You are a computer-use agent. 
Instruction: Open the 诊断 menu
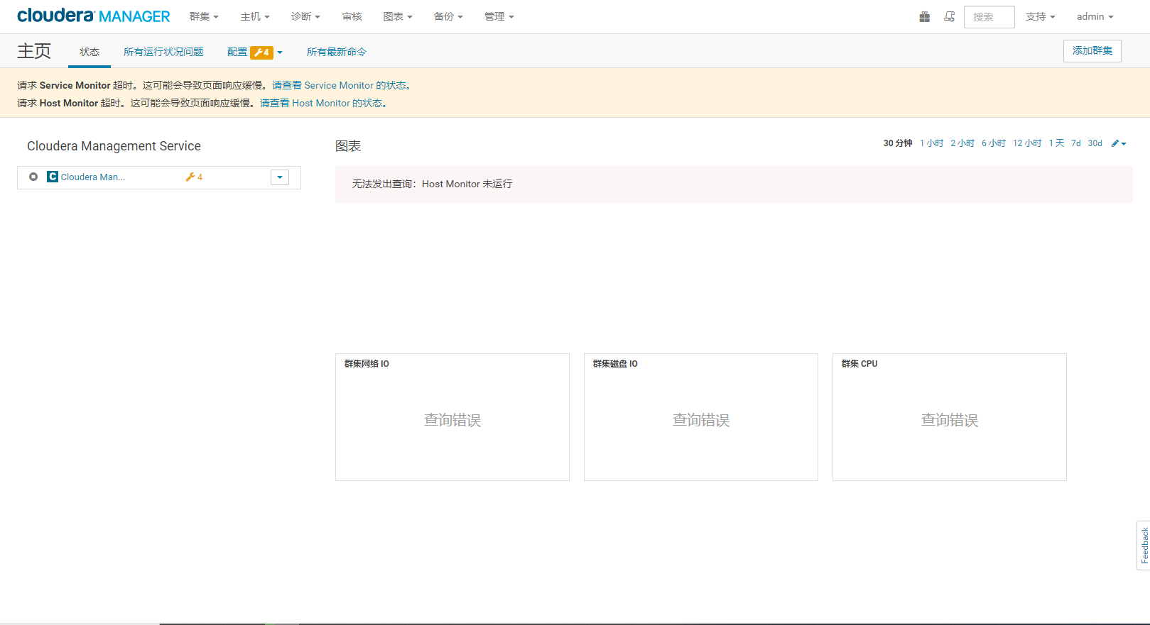305,16
